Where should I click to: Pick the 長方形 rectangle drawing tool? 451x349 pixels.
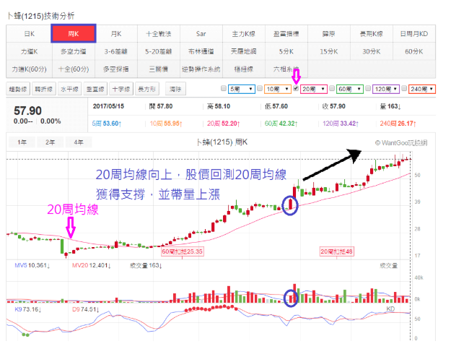(147, 89)
